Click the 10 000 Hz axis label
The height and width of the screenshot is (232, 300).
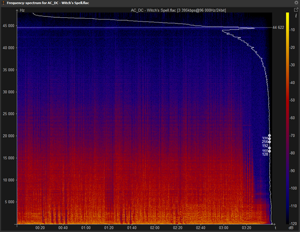coord(8,180)
